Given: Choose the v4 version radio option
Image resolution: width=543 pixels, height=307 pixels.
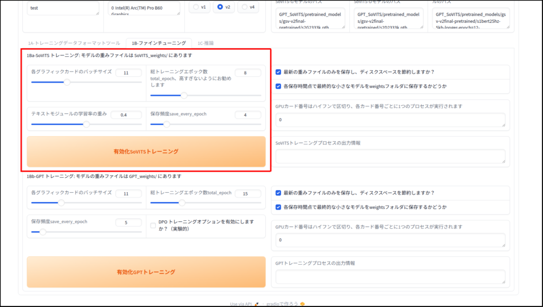Looking at the screenshot, I should click(x=245, y=7).
